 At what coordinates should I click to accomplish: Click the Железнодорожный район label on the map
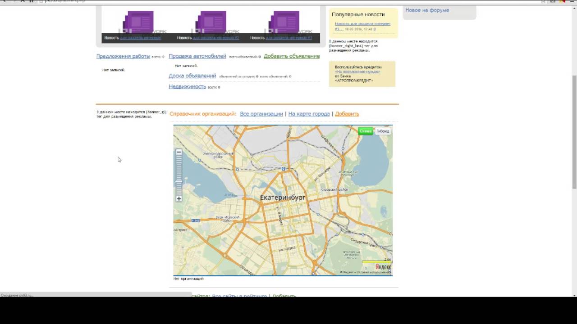(219, 155)
